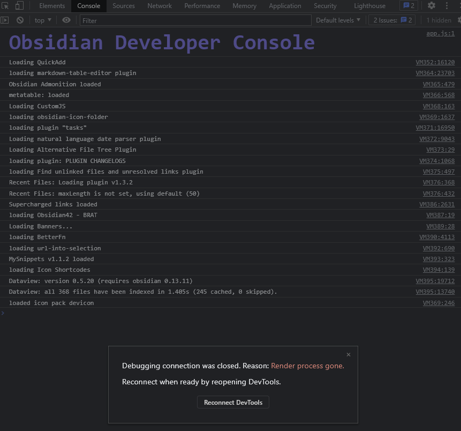461x431 pixels.
Task: Open source link VM373:29
Action: click(x=441, y=150)
